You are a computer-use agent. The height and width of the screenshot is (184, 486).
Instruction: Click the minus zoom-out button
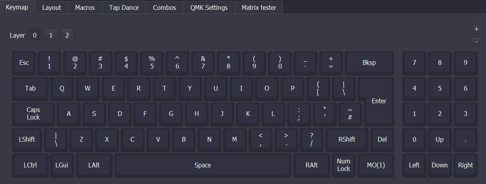(x=476, y=41)
